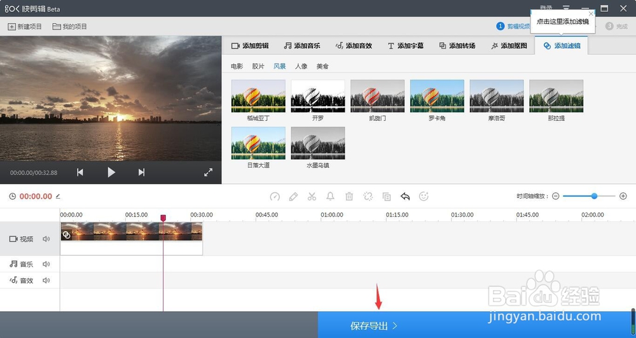
Task: Switch to 电影 filter category
Action: tap(237, 66)
